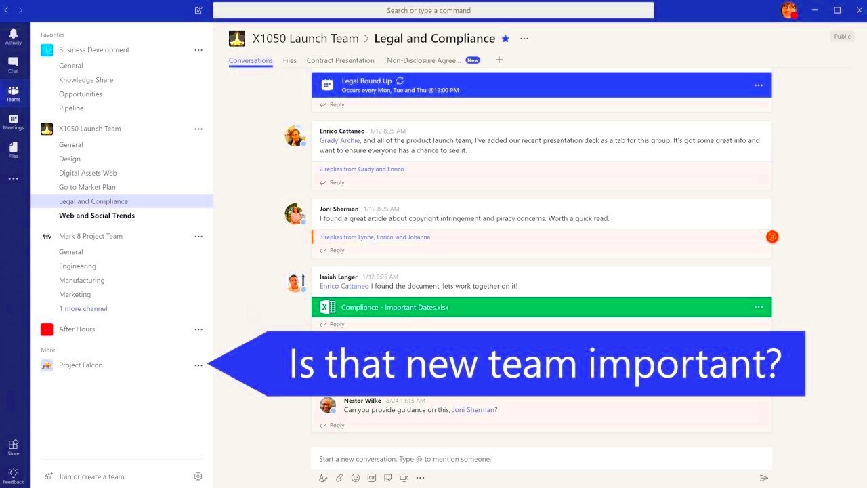This screenshot has height=488, width=867.
Task: Select the Project Falcon team
Action: (81, 365)
